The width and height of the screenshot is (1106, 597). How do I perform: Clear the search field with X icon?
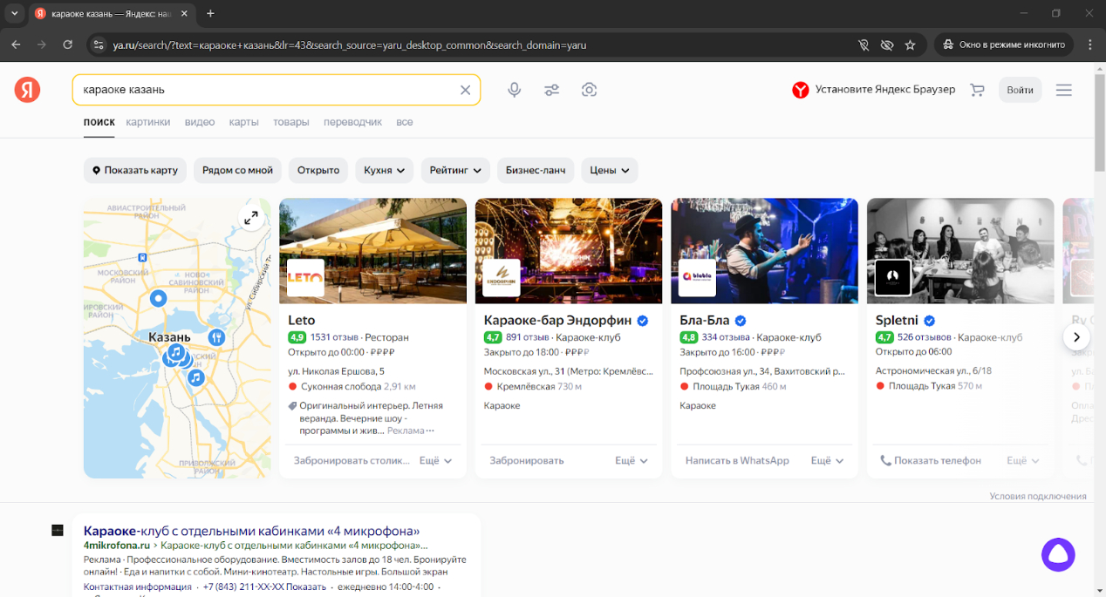tap(465, 90)
